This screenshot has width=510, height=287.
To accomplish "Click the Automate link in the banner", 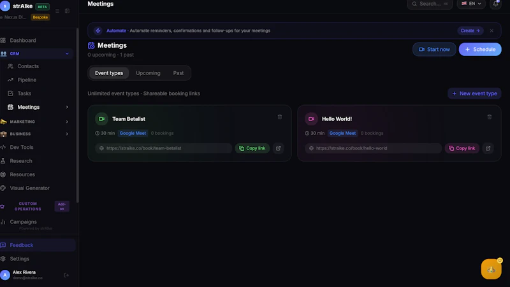I will click(116, 31).
